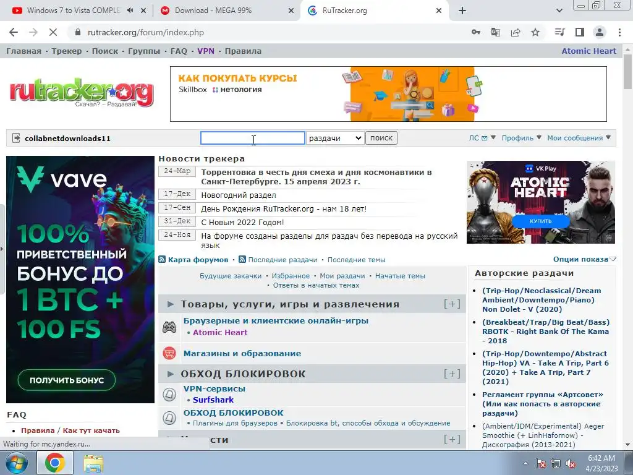Go back using the browser back arrow
Image resolution: width=633 pixels, height=475 pixels.
[x=14, y=32]
